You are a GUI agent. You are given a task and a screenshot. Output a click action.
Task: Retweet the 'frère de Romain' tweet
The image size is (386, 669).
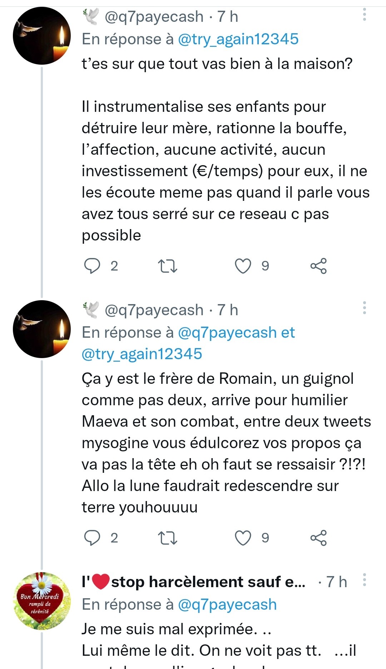point(167,538)
